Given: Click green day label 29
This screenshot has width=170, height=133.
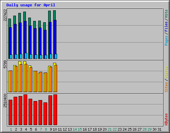Looking at the screenshot, I should pyautogui.click(x=149, y=129).
